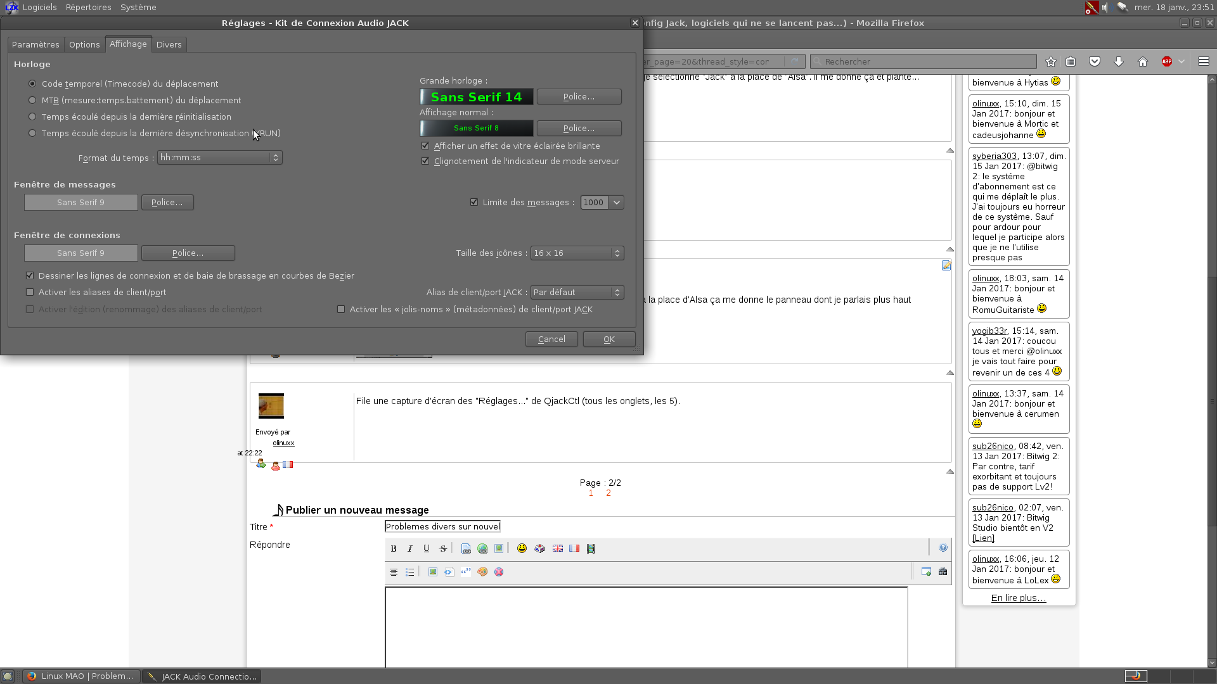Insert a smiley in the editor
The height and width of the screenshot is (684, 1217).
point(522,548)
